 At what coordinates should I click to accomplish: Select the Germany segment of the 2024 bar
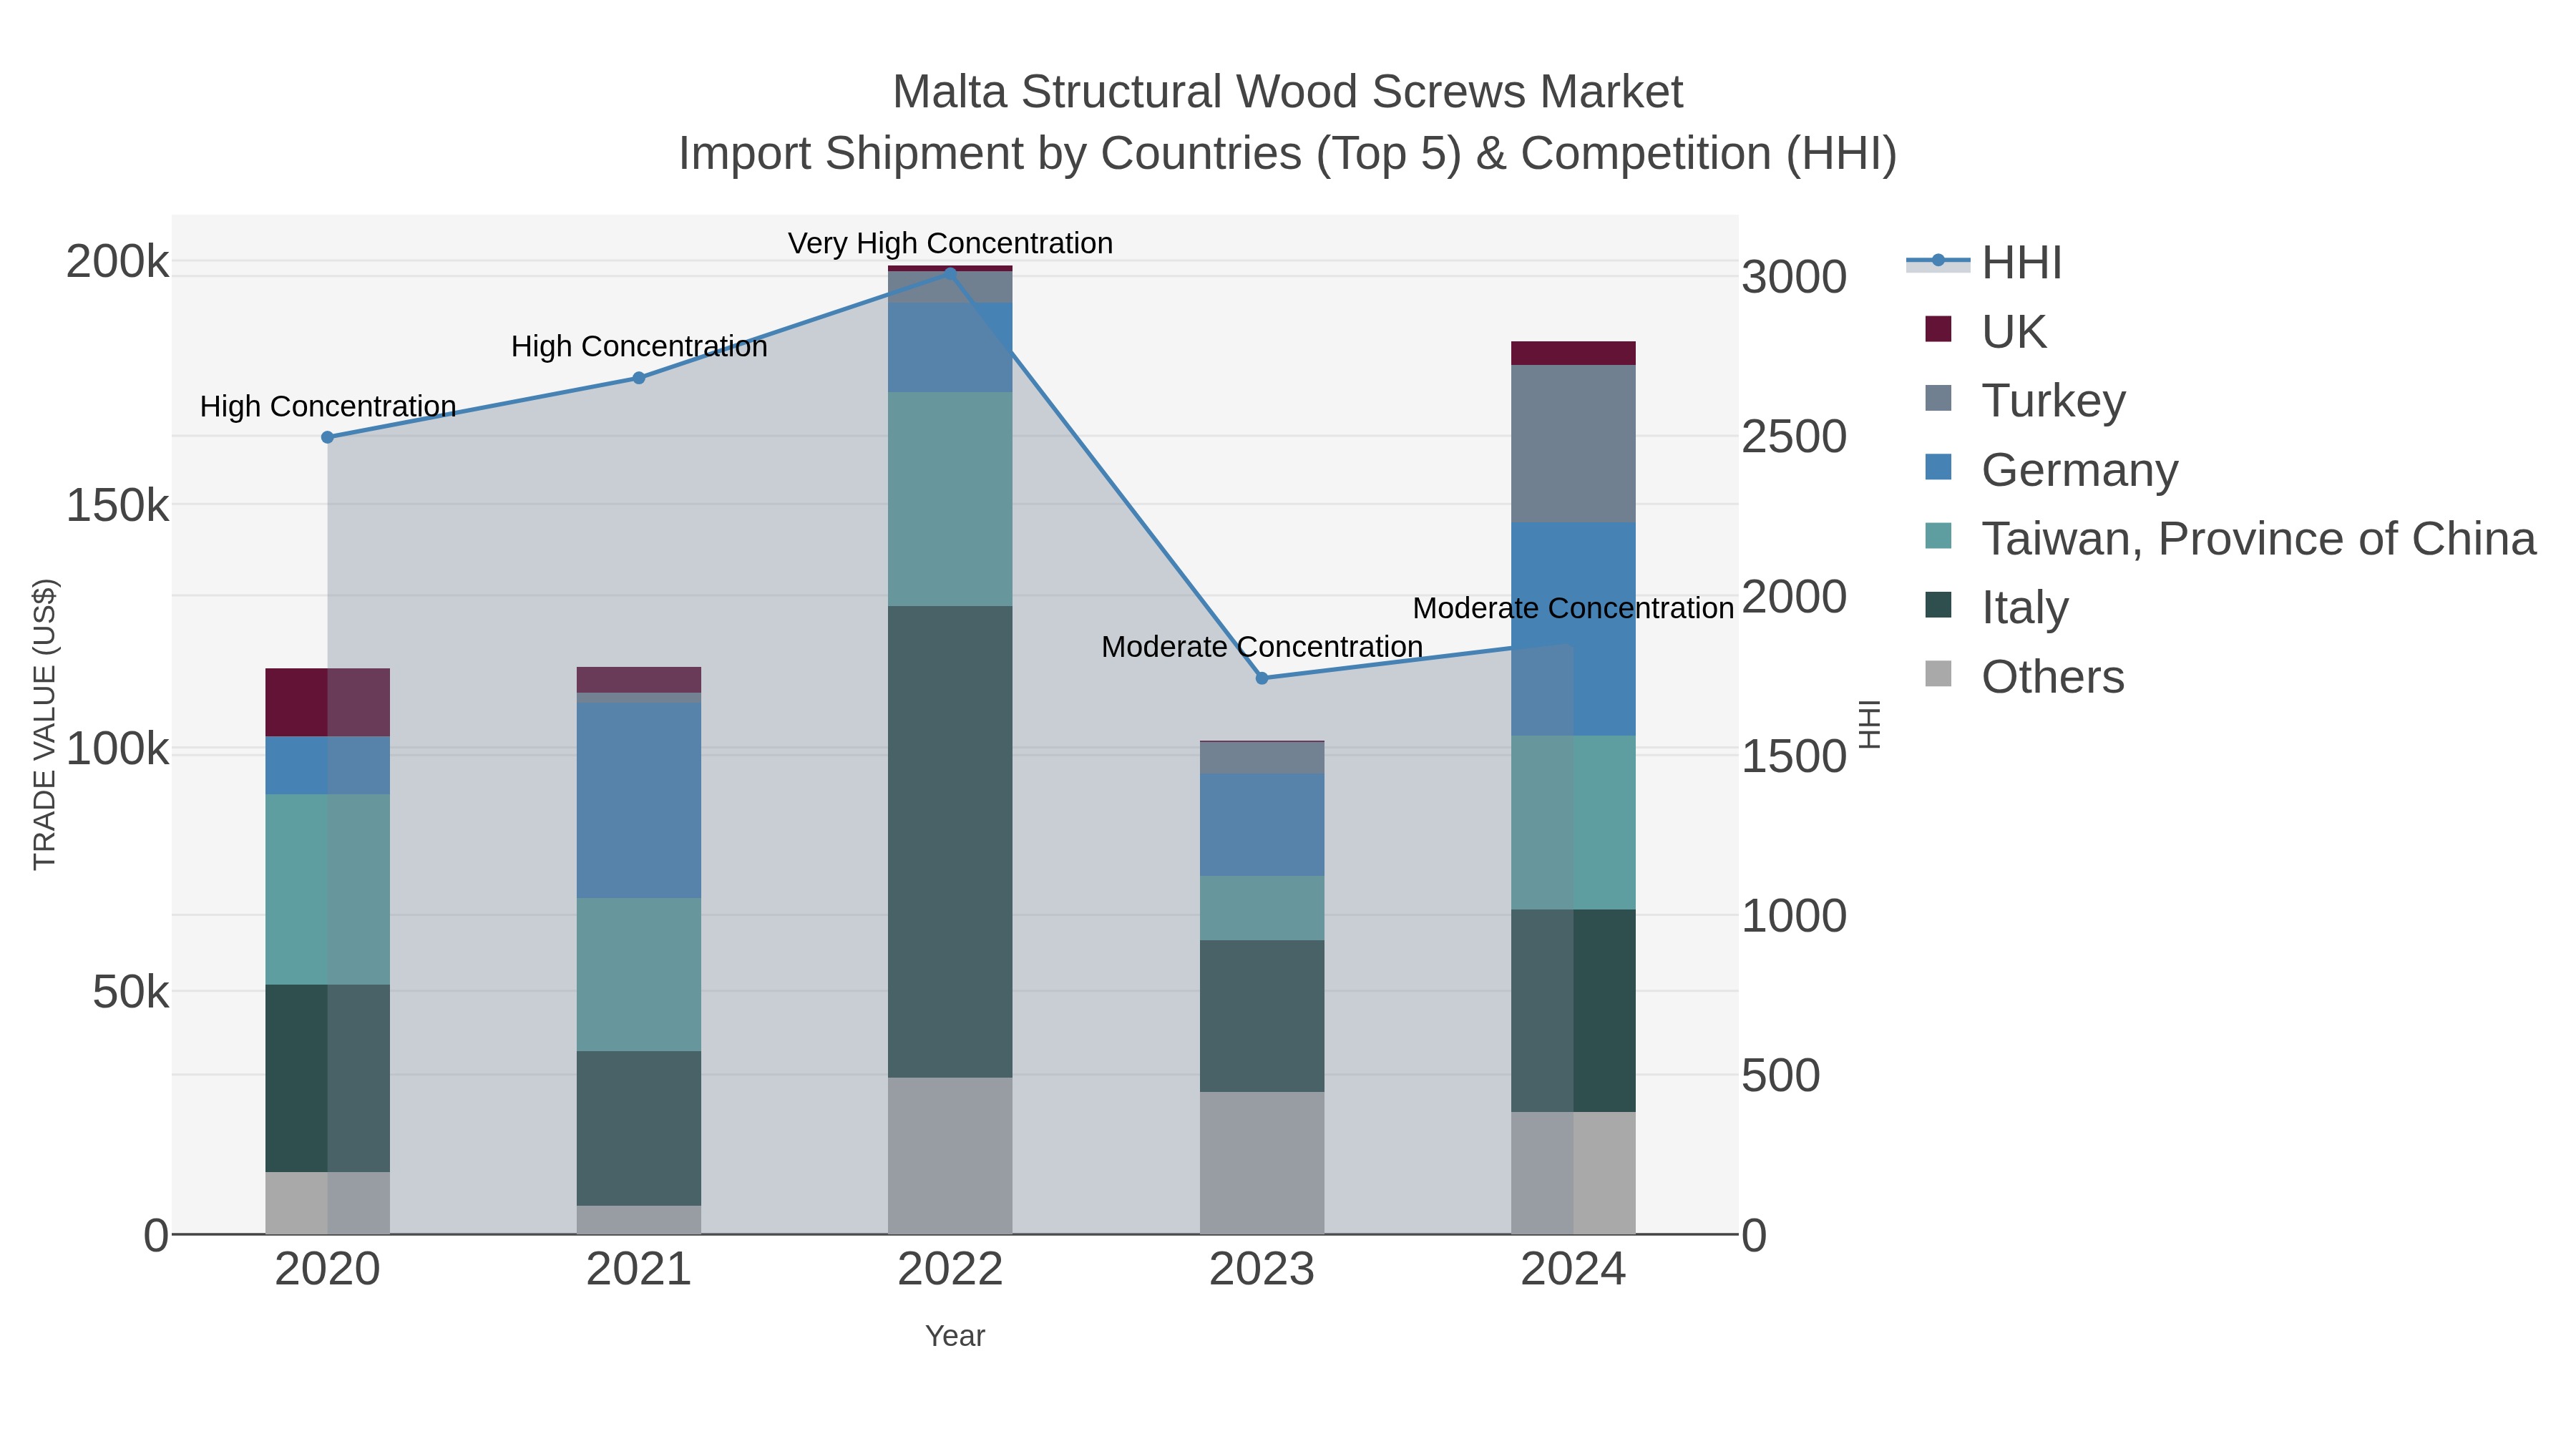[x=1573, y=629]
